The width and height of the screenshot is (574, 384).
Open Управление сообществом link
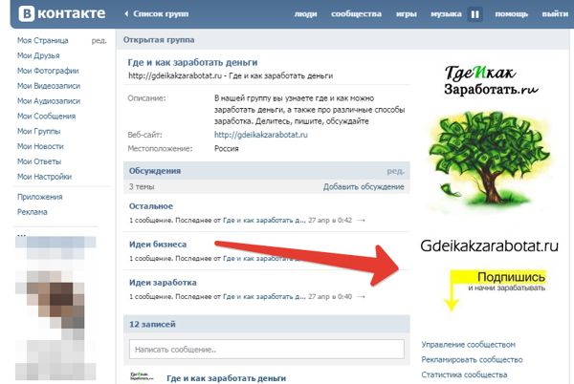pyautogui.click(x=468, y=345)
